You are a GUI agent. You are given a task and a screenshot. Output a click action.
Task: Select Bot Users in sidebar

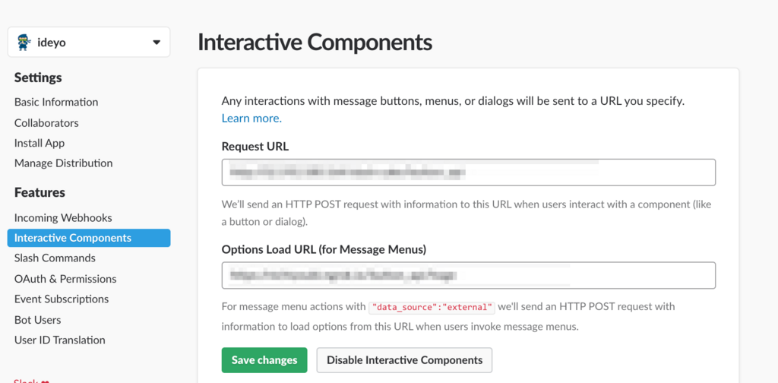tap(38, 320)
